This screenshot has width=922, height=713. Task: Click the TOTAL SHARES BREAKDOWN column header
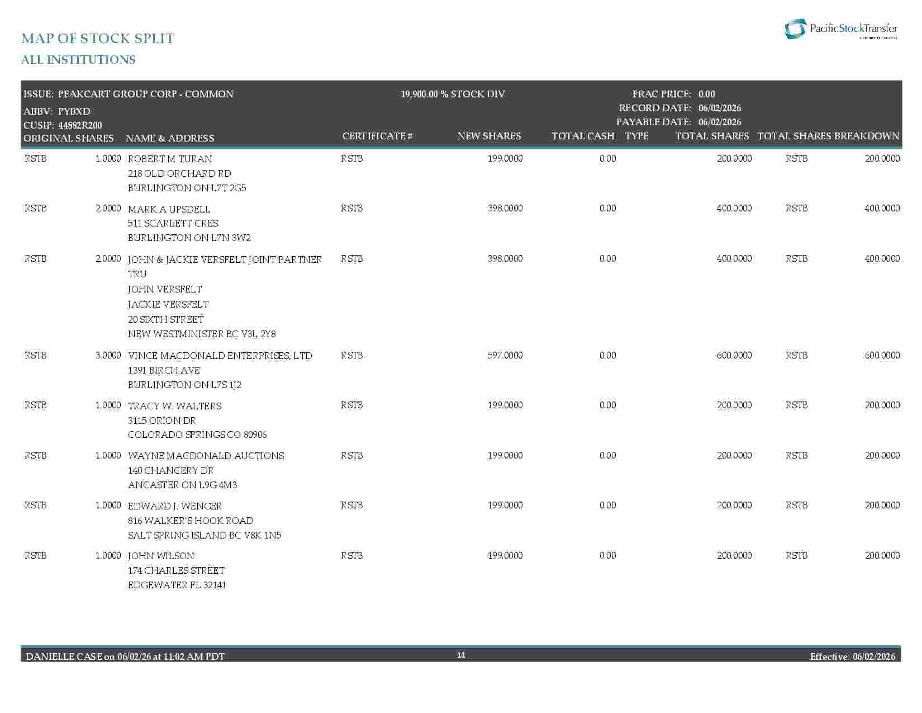(828, 136)
